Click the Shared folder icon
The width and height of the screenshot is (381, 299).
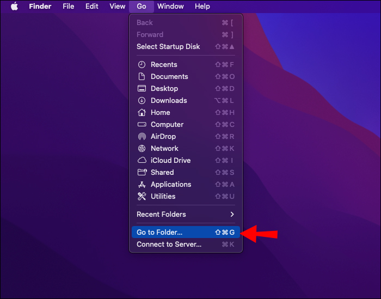point(142,172)
